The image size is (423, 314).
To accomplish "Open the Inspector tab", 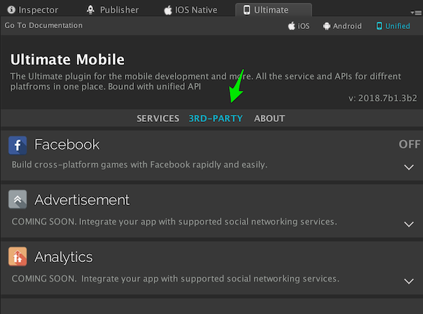I will point(32,10).
